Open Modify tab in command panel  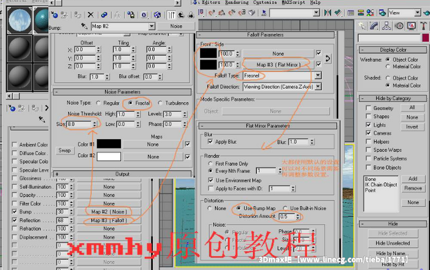[374, 26]
